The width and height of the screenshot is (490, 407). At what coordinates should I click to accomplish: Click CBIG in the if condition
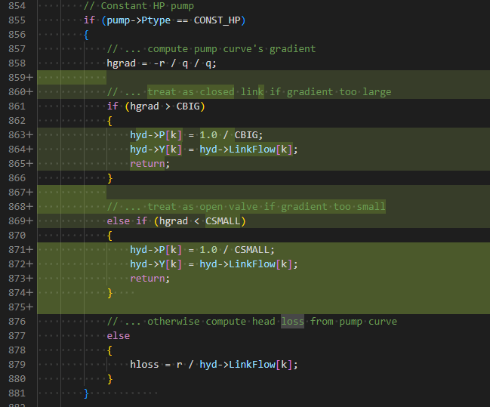(188, 106)
